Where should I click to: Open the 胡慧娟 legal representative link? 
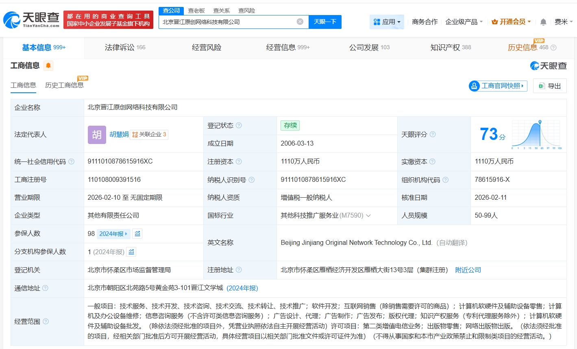coord(119,134)
